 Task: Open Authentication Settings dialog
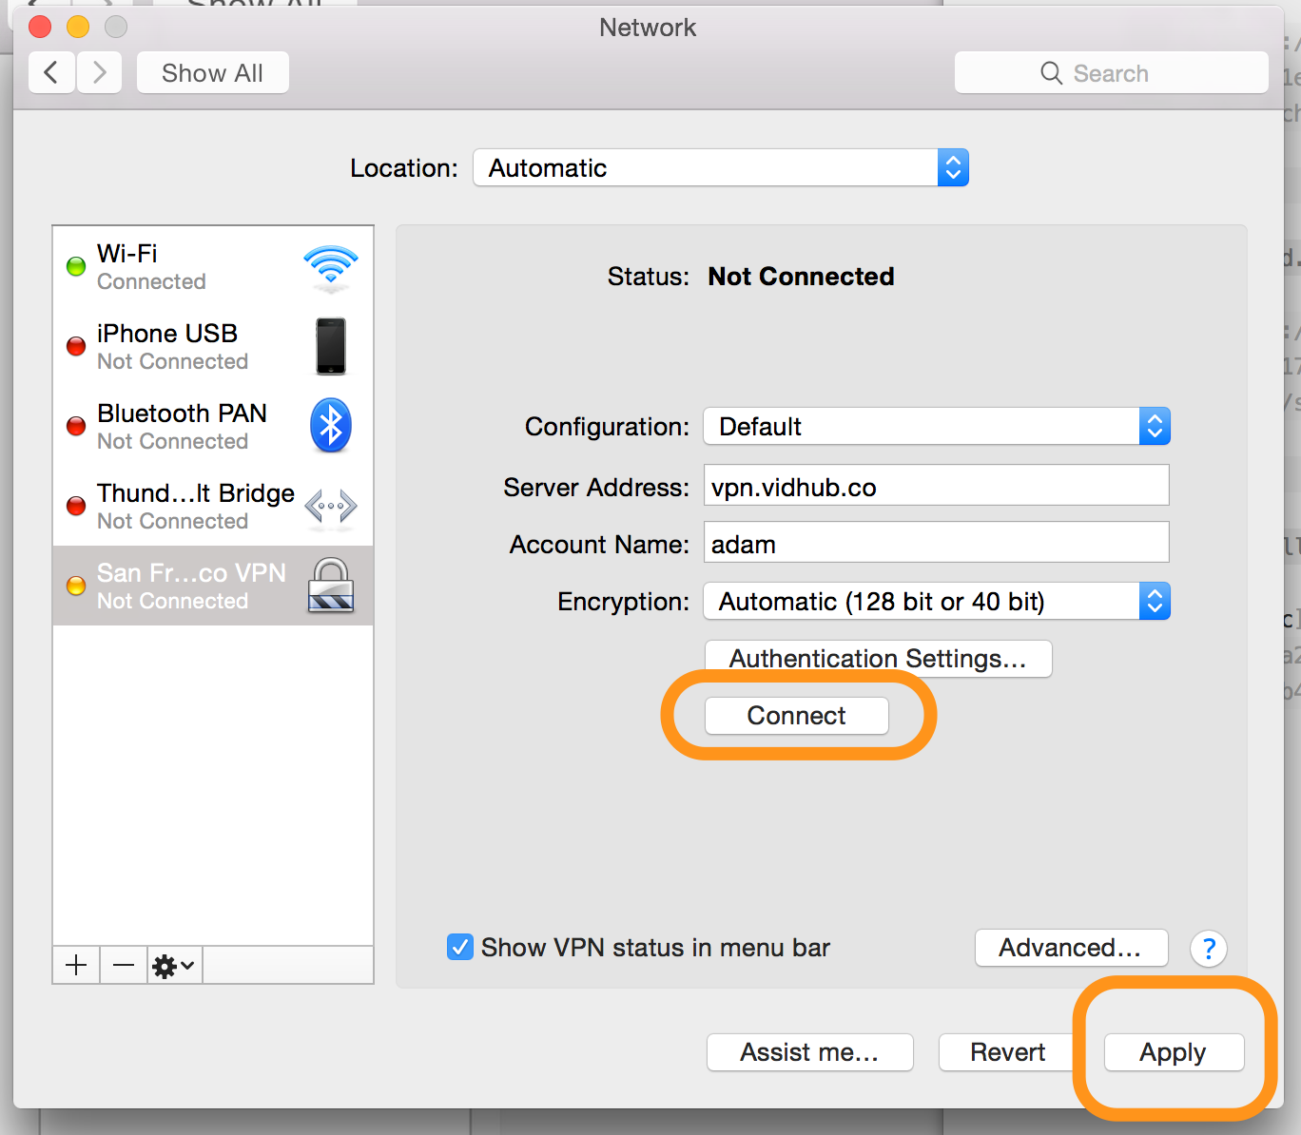pos(878,659)
